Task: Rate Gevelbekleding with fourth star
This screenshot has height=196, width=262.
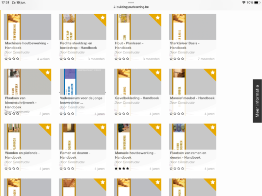Action: pos(128,114)
